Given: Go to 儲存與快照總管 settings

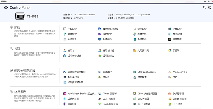Looking at the screenshot, I should point(110,29).
